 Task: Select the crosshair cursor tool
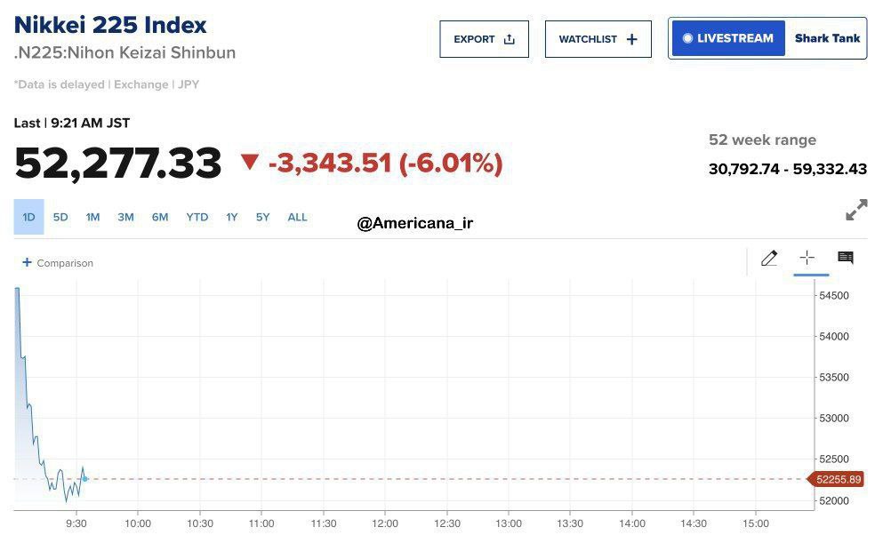click(x=807, y=259)
